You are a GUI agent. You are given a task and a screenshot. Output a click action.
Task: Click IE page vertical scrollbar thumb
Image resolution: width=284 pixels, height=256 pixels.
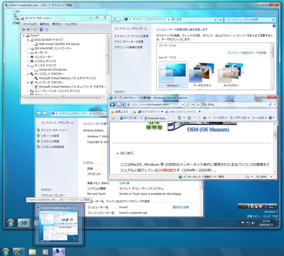tap(275, 134)
